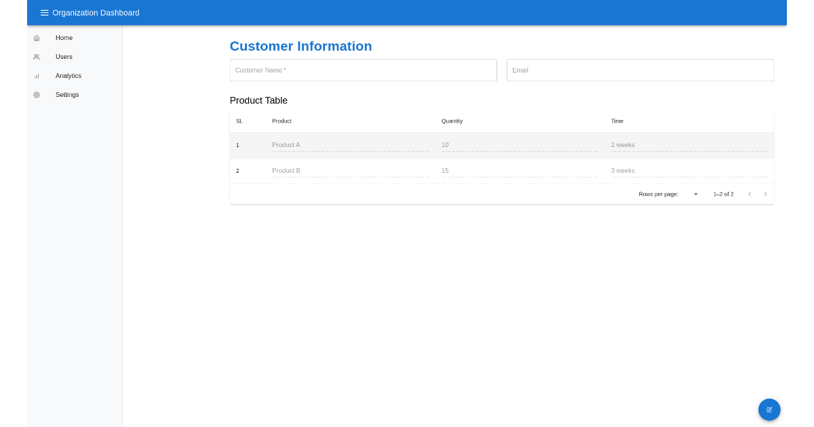This screenshot has height=427, width=814.
Task: Go to previous table page
Action: (x=750, y=194)
